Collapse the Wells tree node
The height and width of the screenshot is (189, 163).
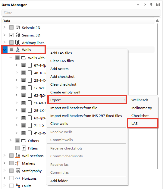tap(5, 50)
